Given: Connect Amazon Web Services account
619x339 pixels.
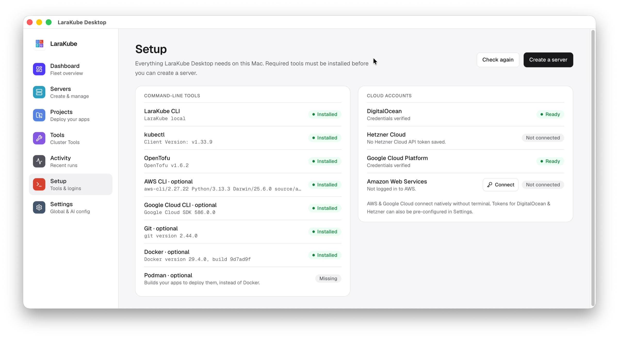Looking at the screenshot, I should (x=500, y=185).
